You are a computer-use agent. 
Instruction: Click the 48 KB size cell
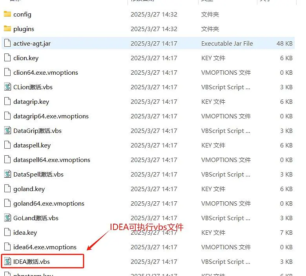click(284, 43)
